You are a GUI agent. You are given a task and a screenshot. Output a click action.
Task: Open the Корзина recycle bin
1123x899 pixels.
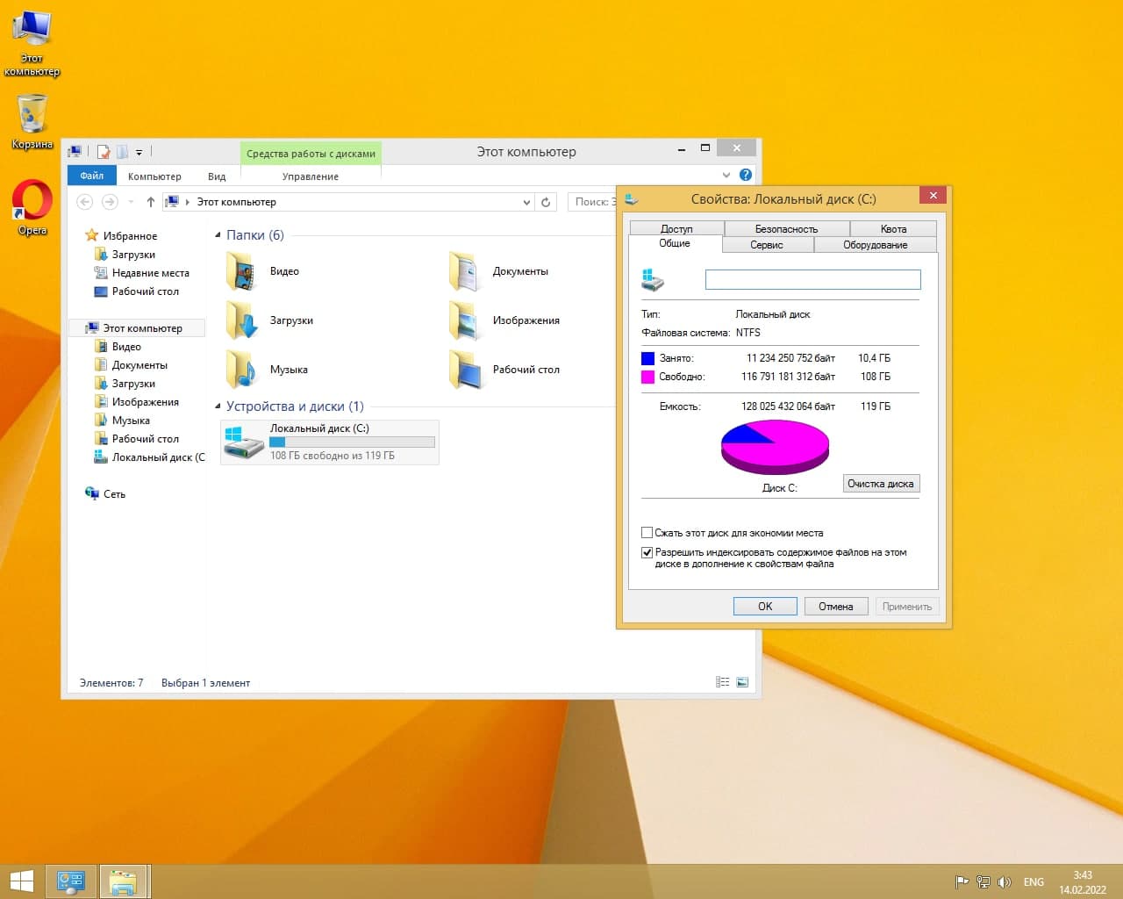coord(32,116)
